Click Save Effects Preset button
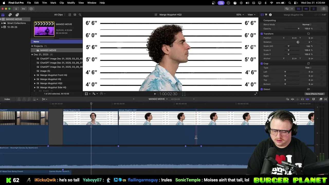The height and width of the screenshot is (185, 329). [x=314, y=94]
